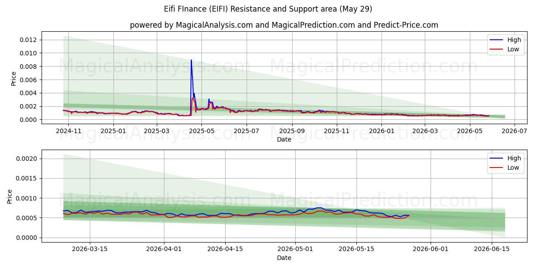Click the '2025-09' x-axis tick label
The height and width of the screenshot is (268, 536).
292,130
